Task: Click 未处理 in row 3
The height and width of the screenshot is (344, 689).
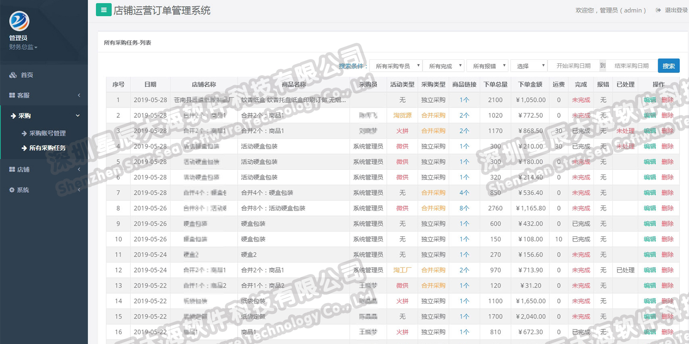Action: [625, 131]
